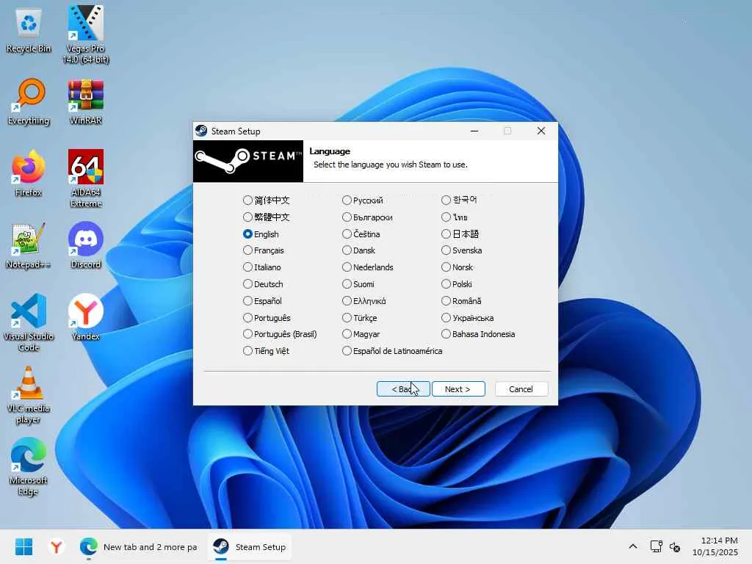752x564 pixels.
Task: Choose the 한국어 Korean option
Action: [x=460, y=200]
